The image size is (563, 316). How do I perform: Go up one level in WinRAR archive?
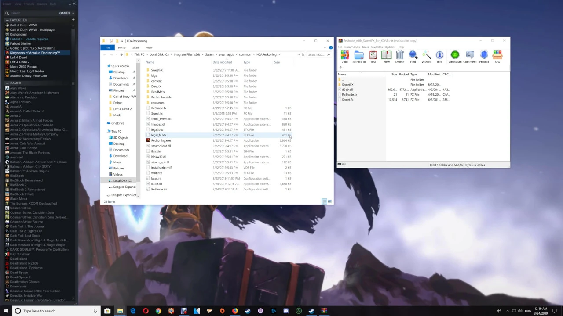[x=340, y=68]
